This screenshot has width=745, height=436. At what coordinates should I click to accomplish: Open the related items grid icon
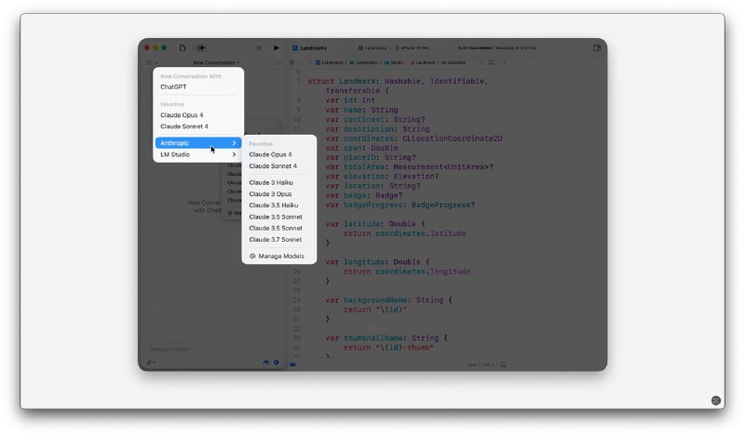[291, 62]
